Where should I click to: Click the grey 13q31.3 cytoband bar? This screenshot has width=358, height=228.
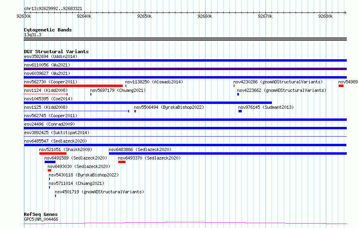coord(185,39)
